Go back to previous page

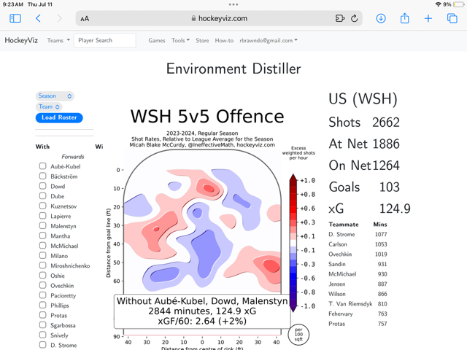[38, 18]
